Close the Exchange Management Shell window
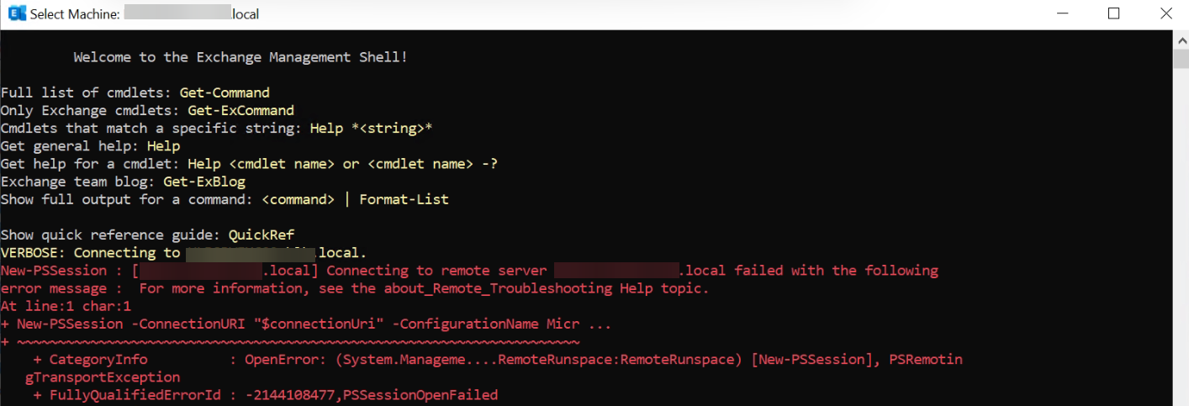The image size is (1189, 406). (1165, 14)
